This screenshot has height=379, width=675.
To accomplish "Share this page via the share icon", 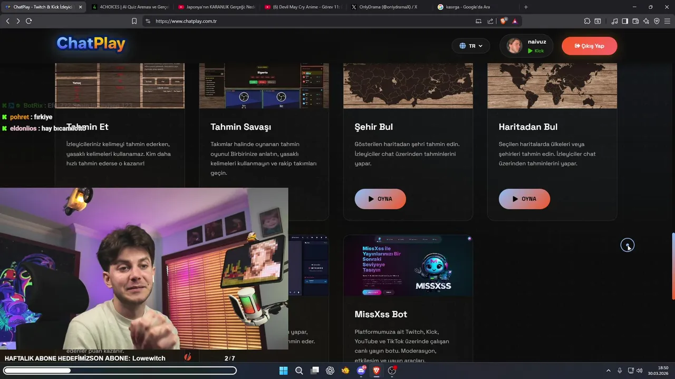I will pos(490,21).
